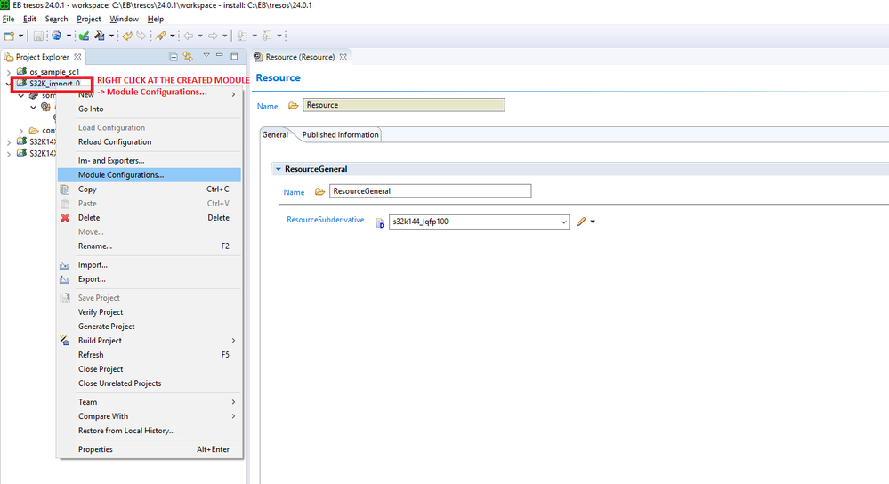This screenshot has width=889, height=484.
Task: Close the Project Explorer tab
Action: [77, 57]
